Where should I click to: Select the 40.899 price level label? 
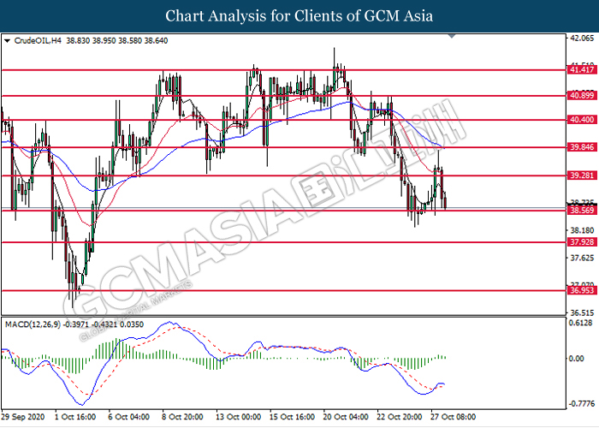582,96
